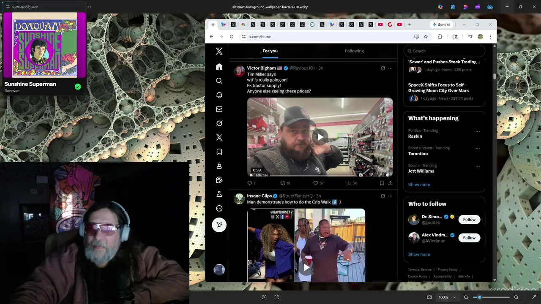
Task: Open more options on Insane Clips post
Action: pyautogui.click(x=390, y=196)
